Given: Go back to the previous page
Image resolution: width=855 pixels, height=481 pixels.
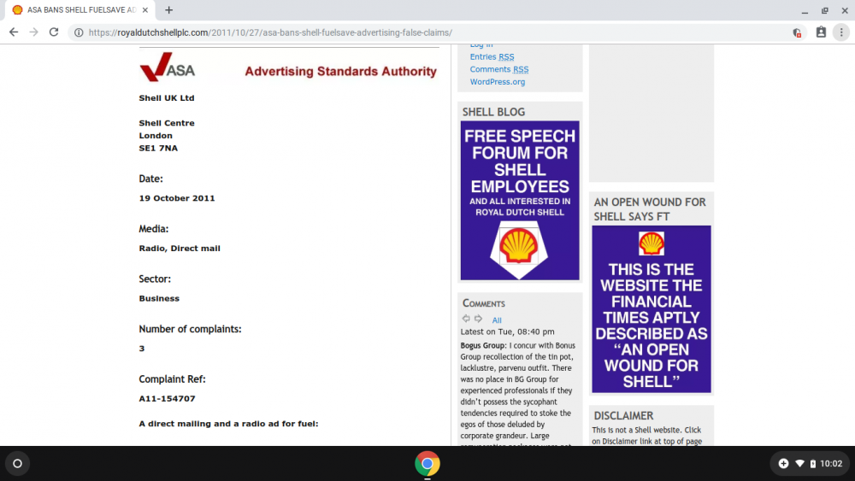Looking at the screenshot, I should point(14,32).
